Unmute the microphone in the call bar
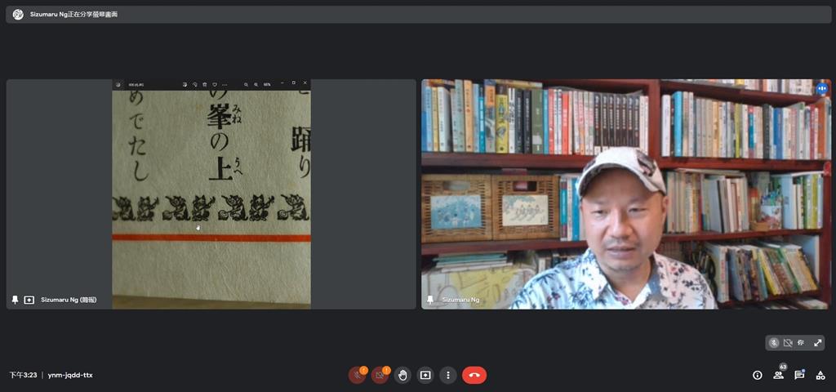 pos(357,375)
